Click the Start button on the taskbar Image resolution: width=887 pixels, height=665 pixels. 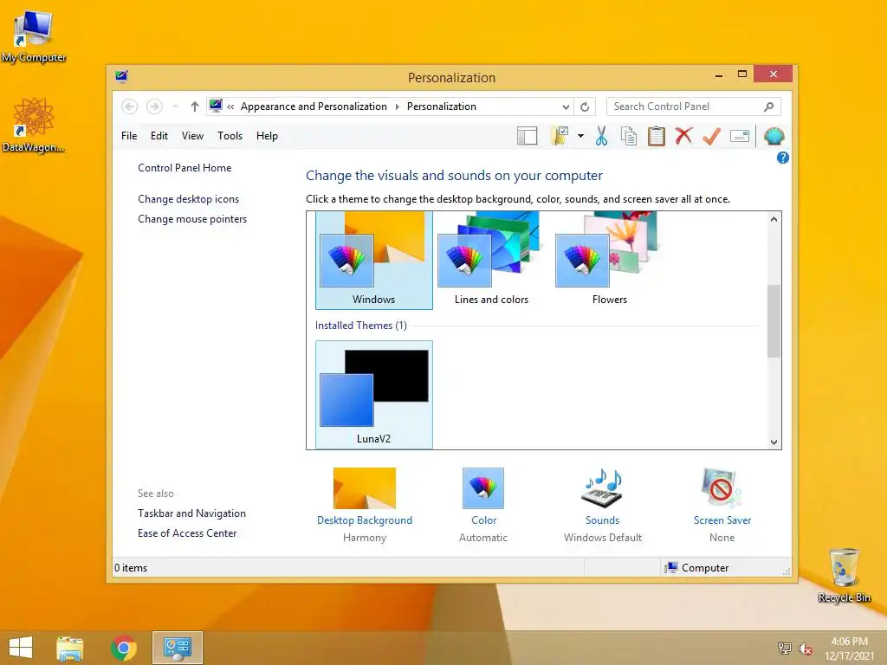(21, 648)
